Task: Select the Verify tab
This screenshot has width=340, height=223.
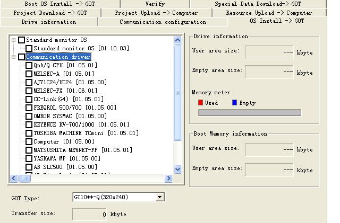Action: click(x=155, y=4)
